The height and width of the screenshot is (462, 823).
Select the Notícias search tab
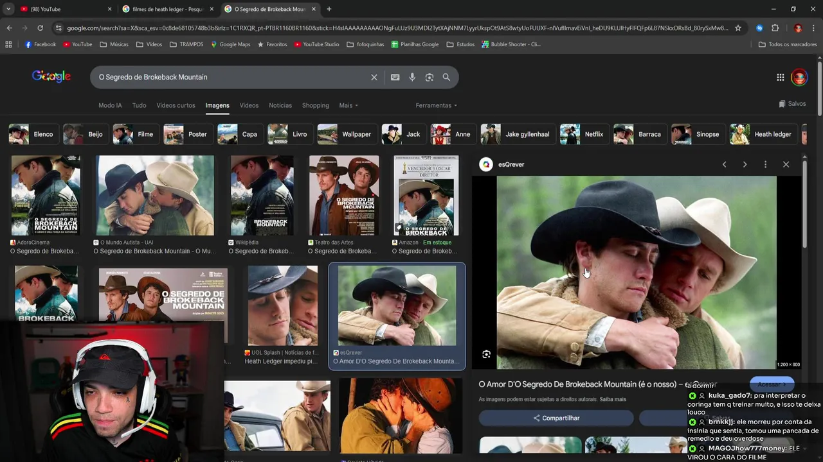[x=280, y=105]
